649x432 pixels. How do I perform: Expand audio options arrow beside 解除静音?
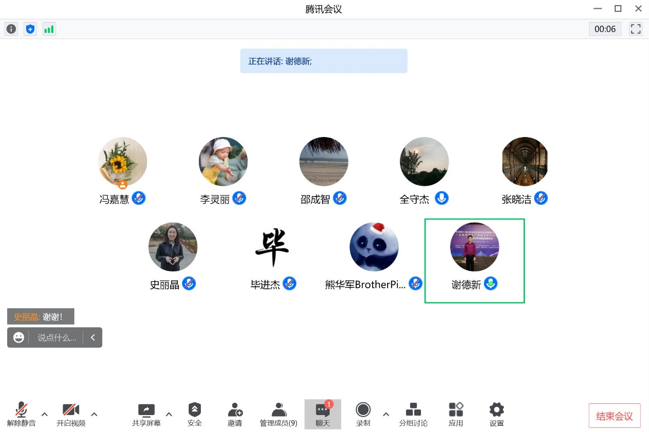point(45,415)
